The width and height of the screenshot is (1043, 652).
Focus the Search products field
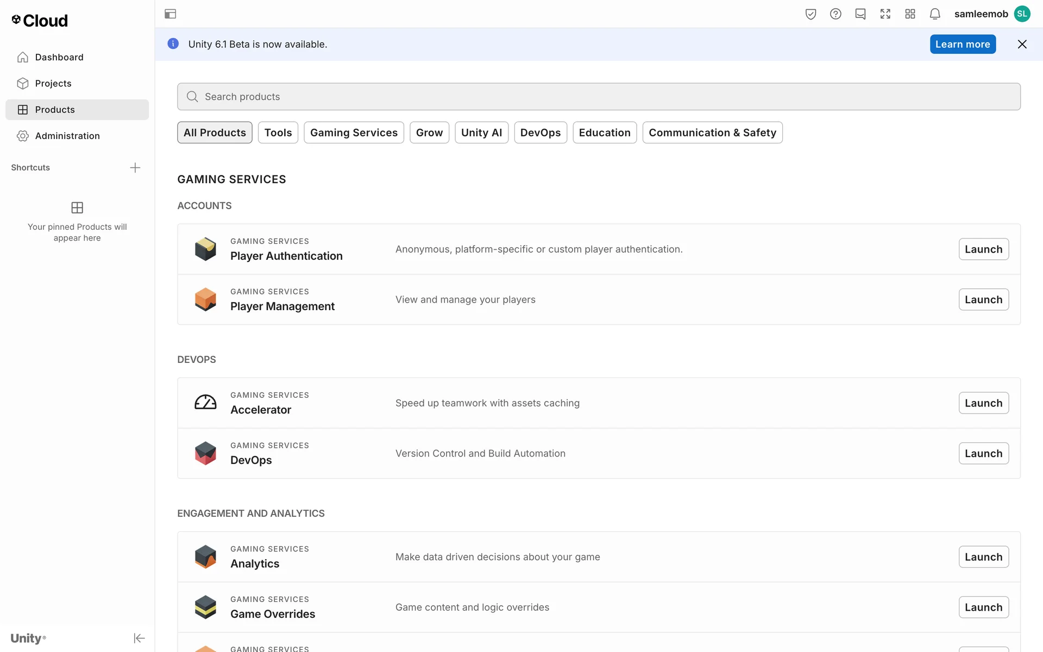point(598,97)
